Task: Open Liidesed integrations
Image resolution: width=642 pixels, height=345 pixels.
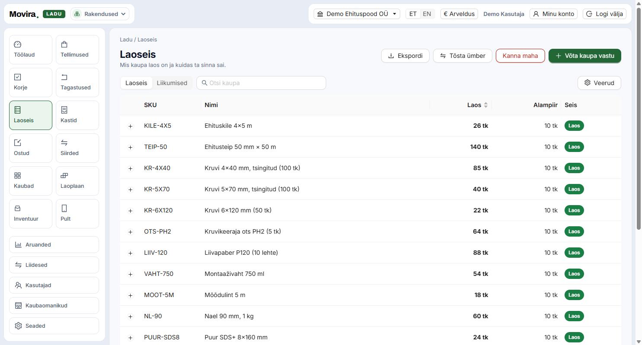Action: click(x=54, y=265)
